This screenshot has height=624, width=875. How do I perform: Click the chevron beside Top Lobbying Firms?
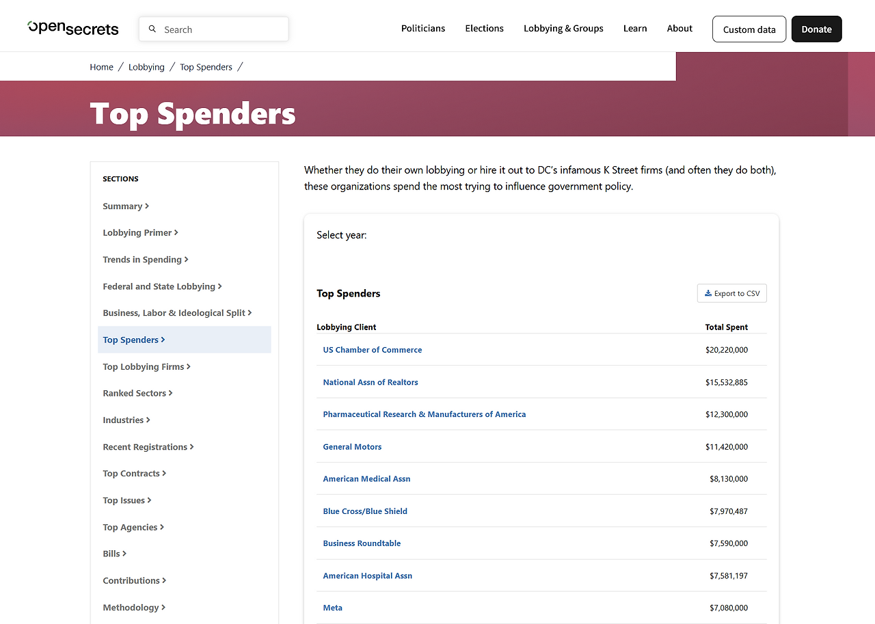pyautogui.click(x=189, y=367)
